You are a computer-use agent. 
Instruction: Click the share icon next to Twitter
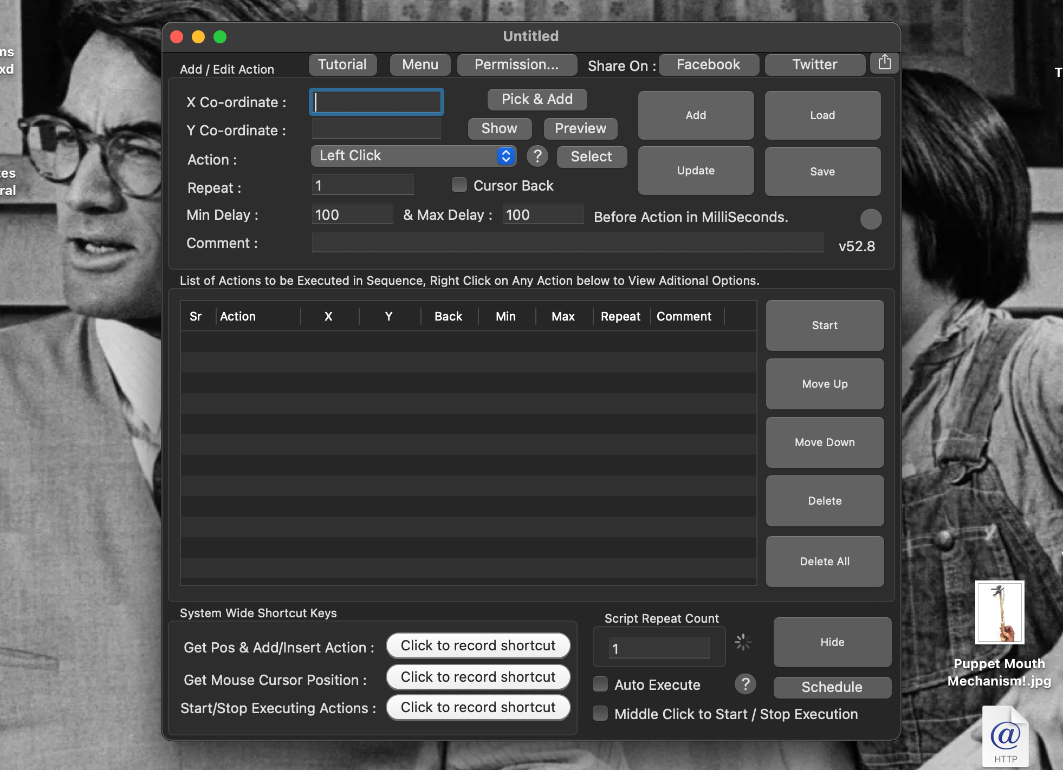[884, 63]
